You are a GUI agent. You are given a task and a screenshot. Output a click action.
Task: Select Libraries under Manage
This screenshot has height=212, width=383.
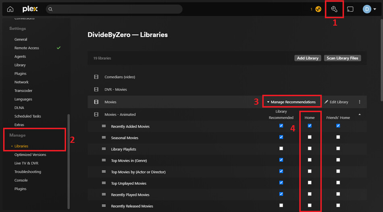point(21,146)
